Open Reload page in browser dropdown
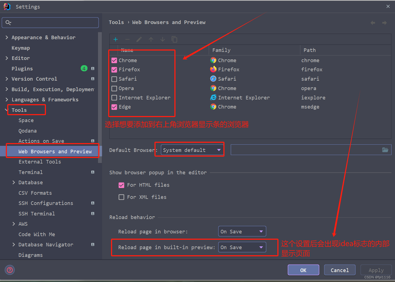This screenshot has height=282, width=395. coord(242,231)
